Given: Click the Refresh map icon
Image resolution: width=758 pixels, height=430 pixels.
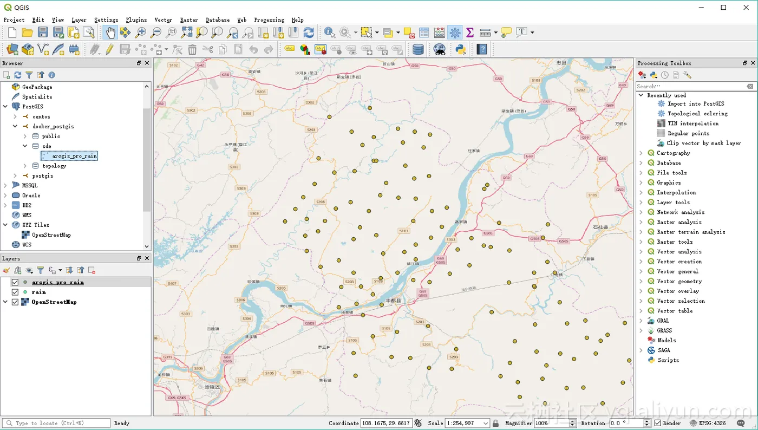Looking at the screenshot, I should 309,32.
